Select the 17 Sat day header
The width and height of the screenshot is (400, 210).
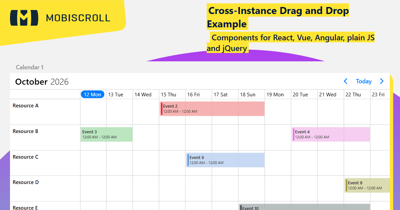[221, 95]
